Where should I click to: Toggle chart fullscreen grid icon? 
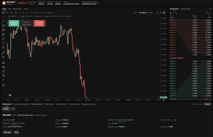(x=157, y=13)
